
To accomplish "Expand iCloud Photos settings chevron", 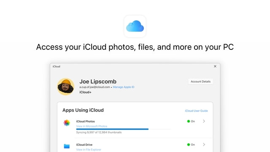I will coord(204,121).
